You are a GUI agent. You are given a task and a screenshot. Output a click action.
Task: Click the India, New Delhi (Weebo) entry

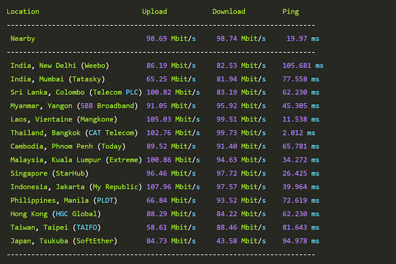pyautogui.click(x=59, y=65)
